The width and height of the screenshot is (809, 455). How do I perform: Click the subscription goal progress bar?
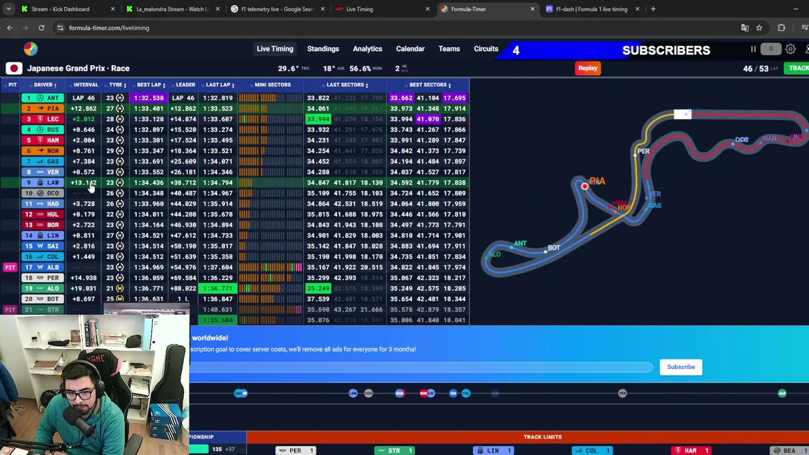click(422, 367)
